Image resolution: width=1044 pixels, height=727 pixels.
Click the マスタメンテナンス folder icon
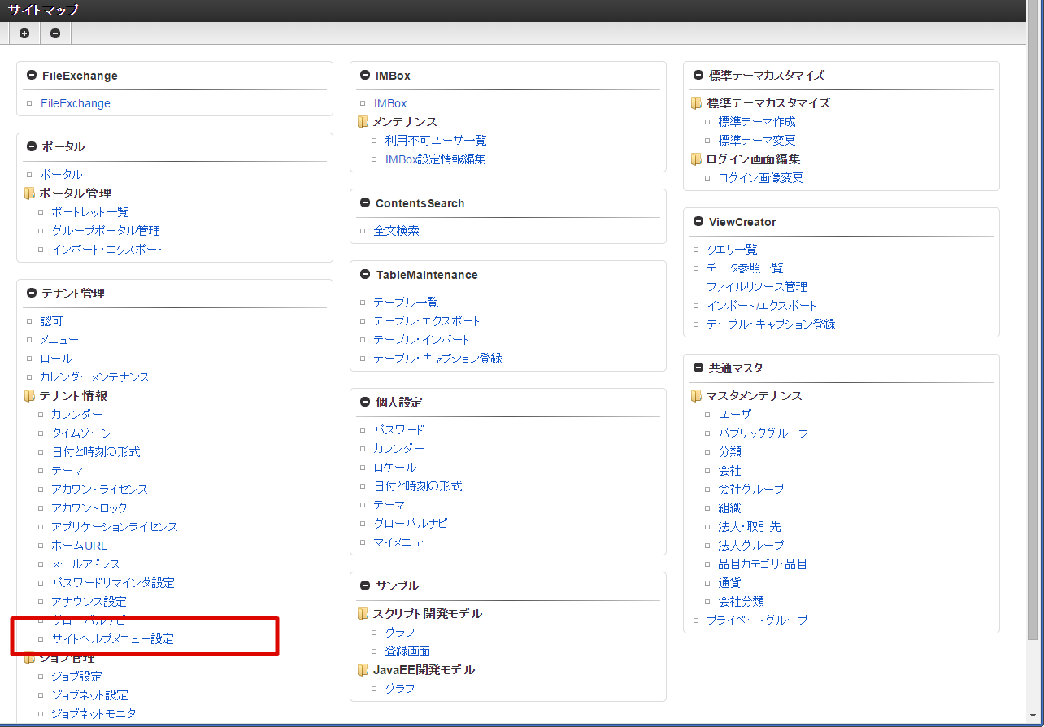tap(697, 396)
